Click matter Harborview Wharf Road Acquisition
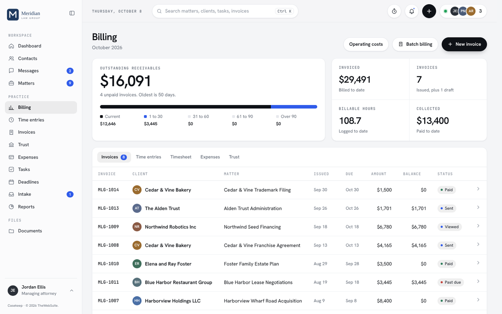 click(x=263, y=301)
